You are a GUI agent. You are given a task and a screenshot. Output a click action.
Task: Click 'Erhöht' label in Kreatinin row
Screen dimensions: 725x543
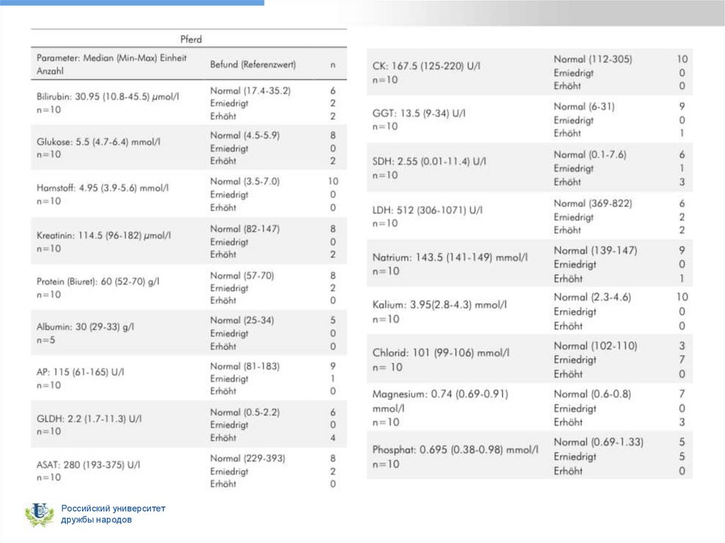click(223, 254)
